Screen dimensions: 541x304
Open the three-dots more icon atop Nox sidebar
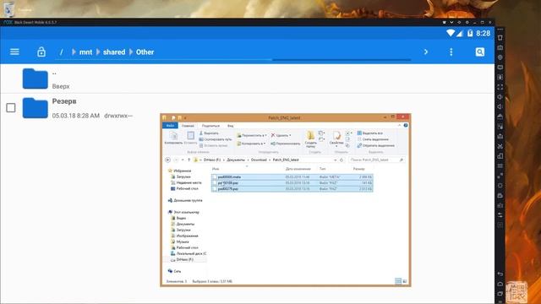pyautogui.click(x=500, y=30)
